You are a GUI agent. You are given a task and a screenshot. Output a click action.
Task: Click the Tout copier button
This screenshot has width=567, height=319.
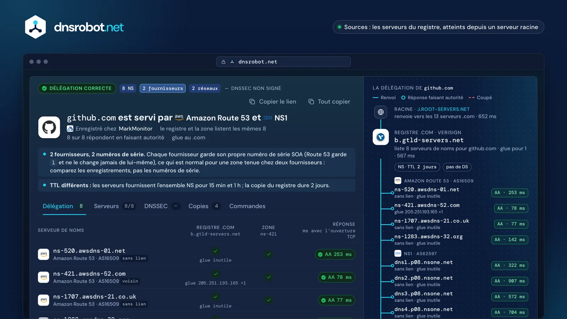[329, 102]
